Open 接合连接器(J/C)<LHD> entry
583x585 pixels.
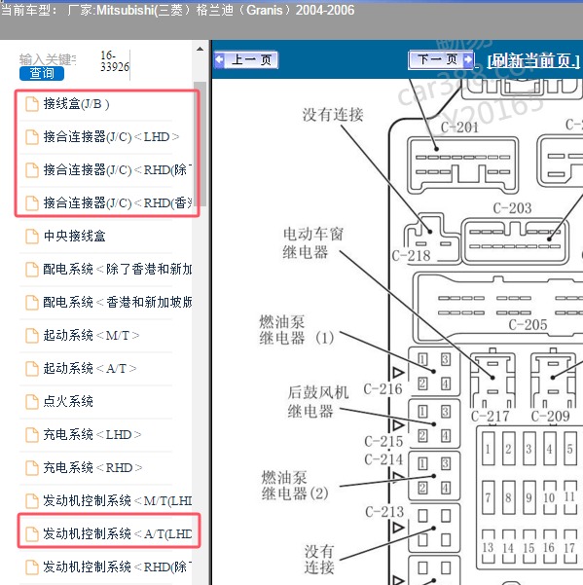click(x=111, y=137)
